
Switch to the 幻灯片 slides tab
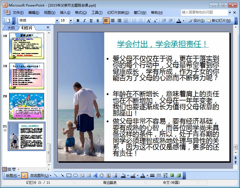pos(27,28)
